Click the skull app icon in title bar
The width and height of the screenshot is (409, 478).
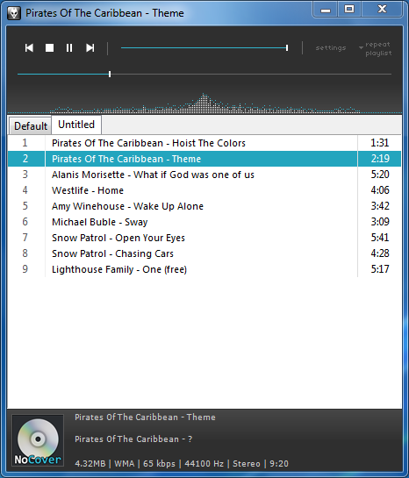pyautogui.click(x=14, y=13)
